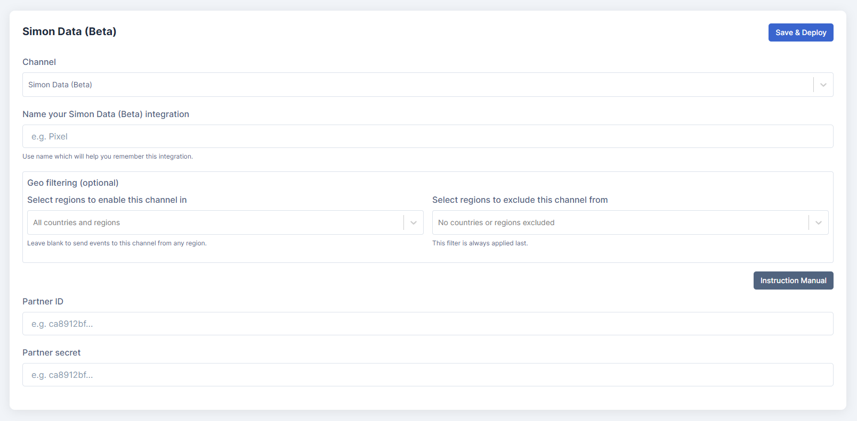
Task: Open the Instruction Manual
Action: pyautogui.click(x=793, y=280)
